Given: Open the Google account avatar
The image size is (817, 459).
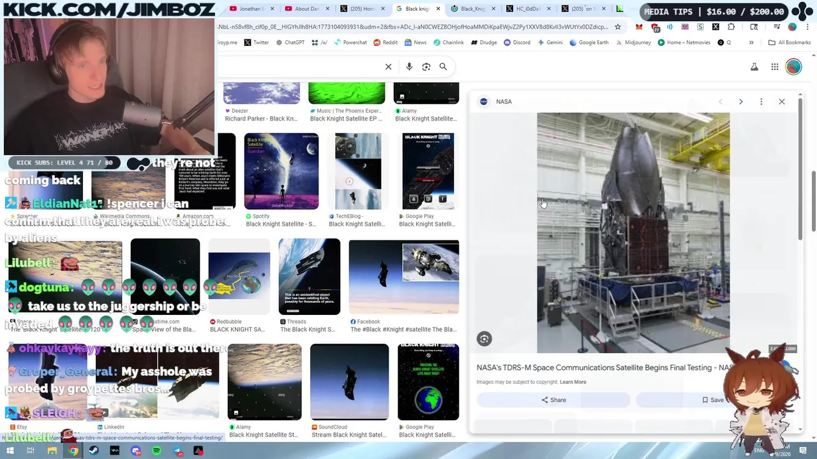Looking at the screenshot, I should coord(793,67).
